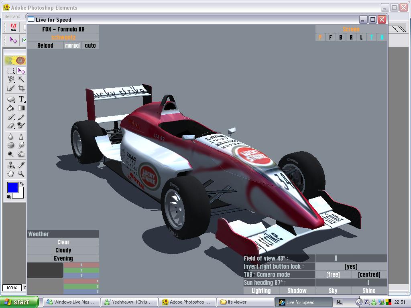Image resolution: width=411 pixels, height=308 pixels.
Task: Select the Move tool in toolbox
Action: pos(21,71)
